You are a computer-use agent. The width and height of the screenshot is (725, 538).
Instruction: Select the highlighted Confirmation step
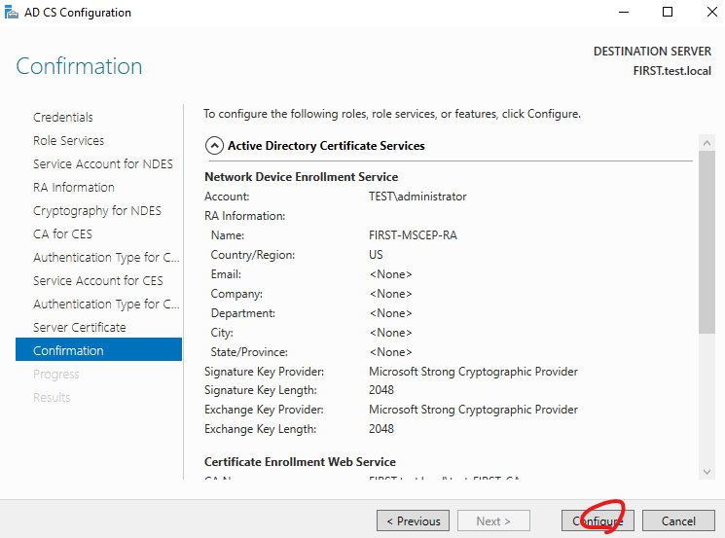[x=98, y=350]
